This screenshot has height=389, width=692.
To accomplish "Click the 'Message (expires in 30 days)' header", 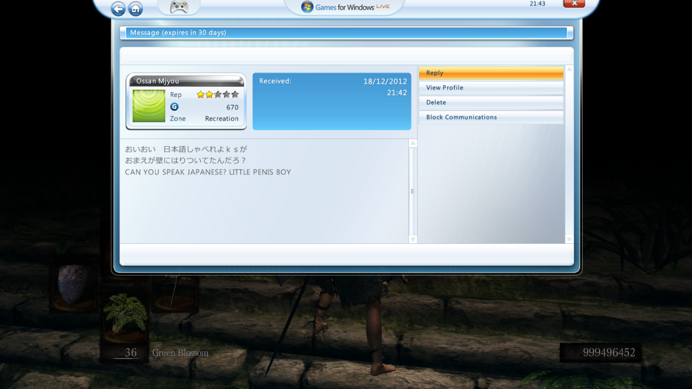I will click(178, 33).
